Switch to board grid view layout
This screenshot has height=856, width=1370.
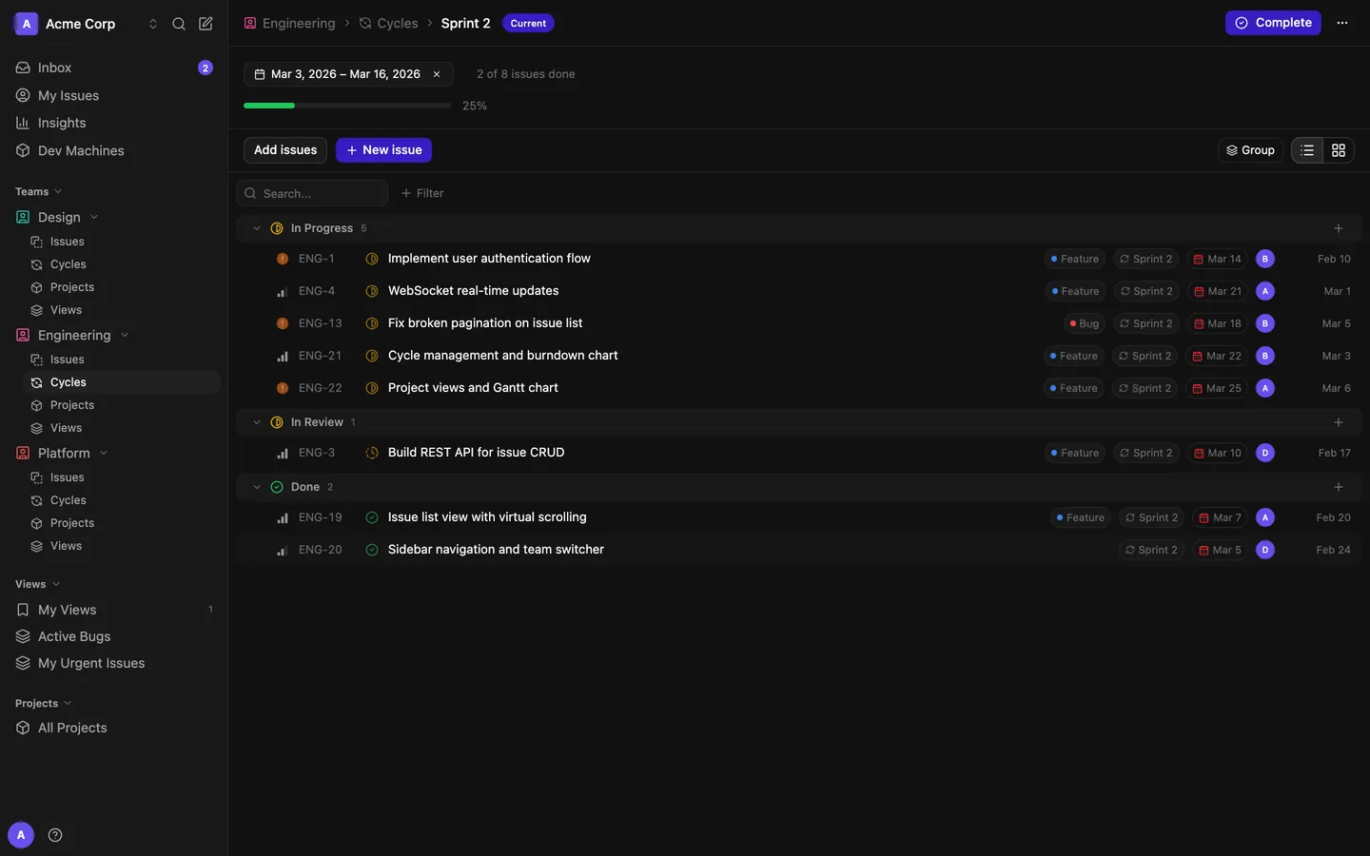pyautogui.click(x=1339, y=150)
